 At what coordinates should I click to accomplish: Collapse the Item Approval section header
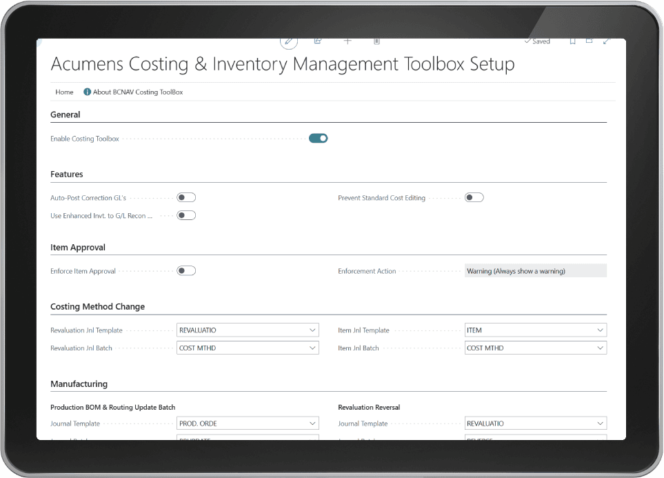(x=78, y=248)
